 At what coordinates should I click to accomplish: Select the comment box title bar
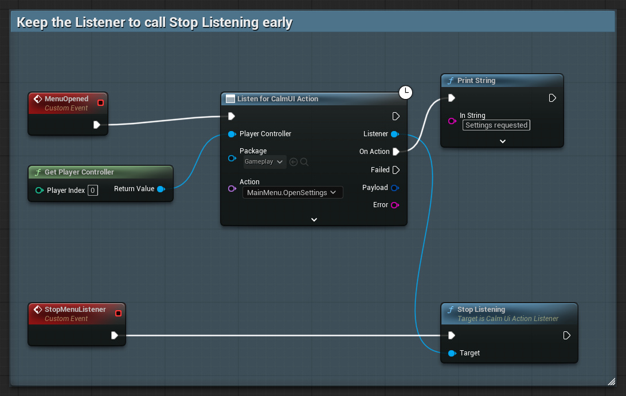[312, 22]
